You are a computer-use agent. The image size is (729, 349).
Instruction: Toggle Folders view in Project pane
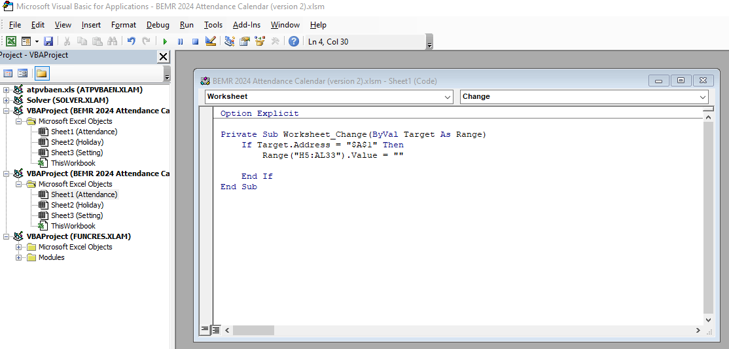pyautogui.click(x=42, y=73)
